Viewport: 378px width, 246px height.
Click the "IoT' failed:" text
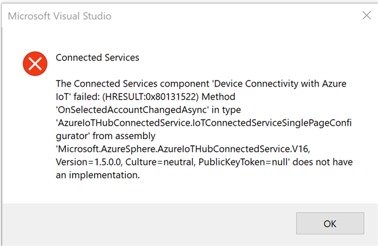[x=78, y=96]
